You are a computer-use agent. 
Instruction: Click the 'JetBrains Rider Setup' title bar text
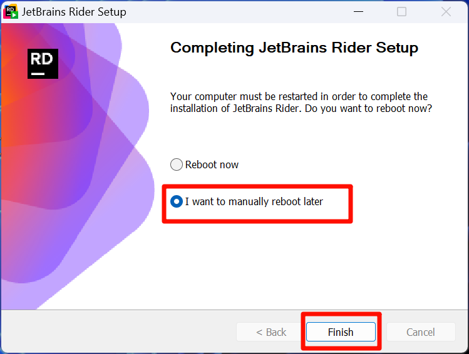point(74,12)
